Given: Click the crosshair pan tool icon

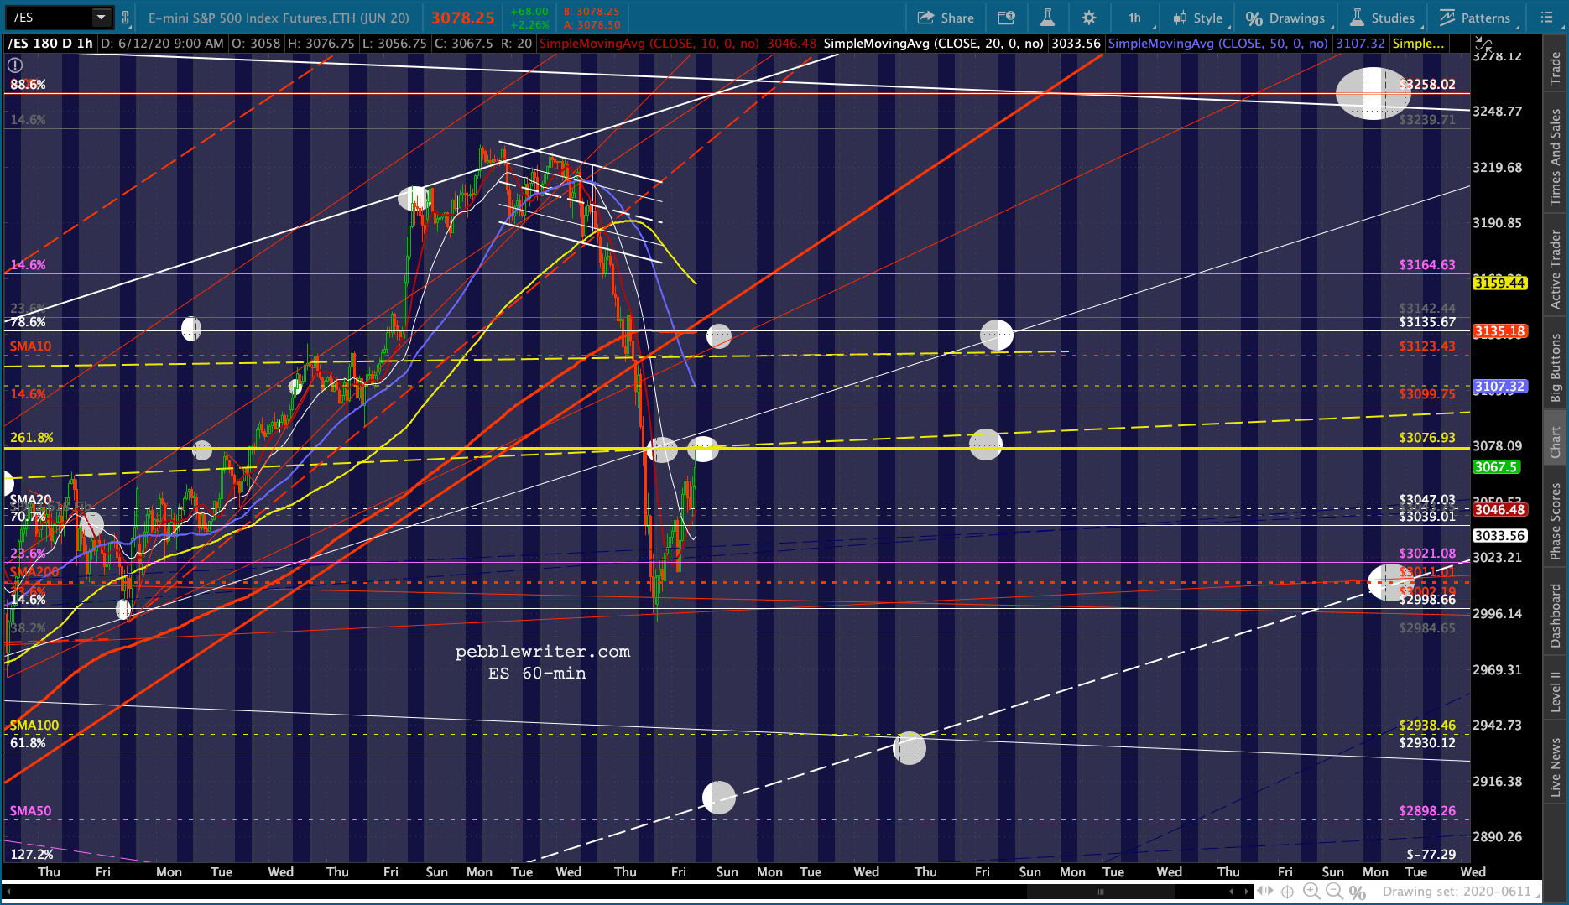Looking at the screenshot, I should coord(1288,892).
